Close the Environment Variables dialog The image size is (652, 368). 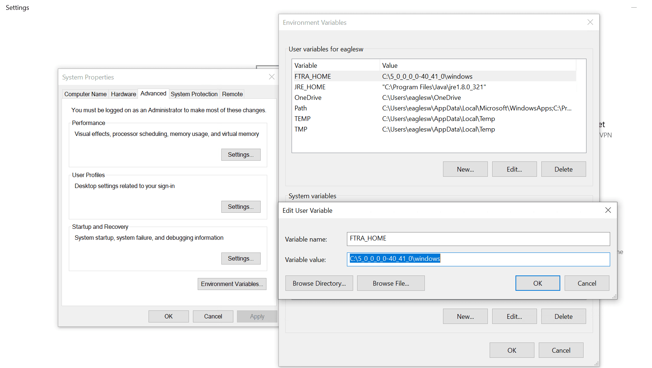tap(590, 22)
